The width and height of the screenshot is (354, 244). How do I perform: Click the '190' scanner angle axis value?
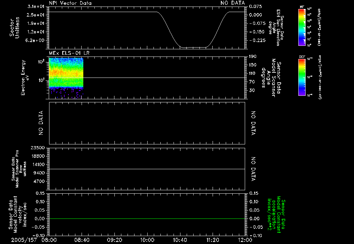click(253, 57)
